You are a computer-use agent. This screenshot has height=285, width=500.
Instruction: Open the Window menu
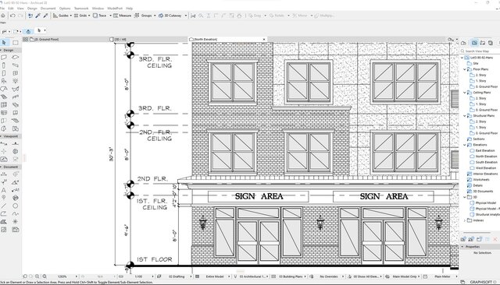pyautogui.click(x=98, y=9)
